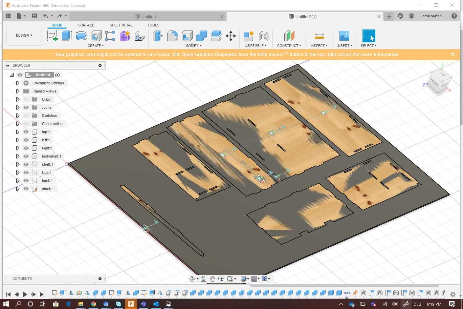The height and width of the screenshot is (309, 463).
Task: Click the ViewCube FRONT face
Action: point(435,82)
